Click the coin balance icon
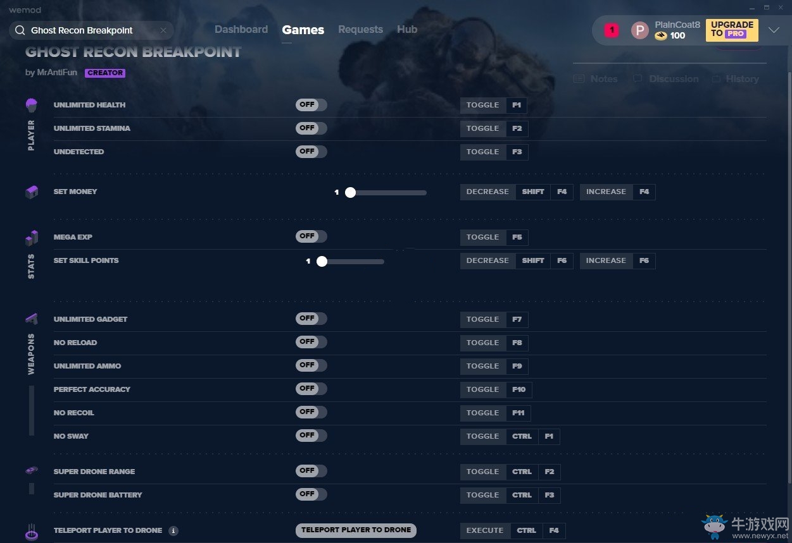The image size is (792, 543). point(661,36)
